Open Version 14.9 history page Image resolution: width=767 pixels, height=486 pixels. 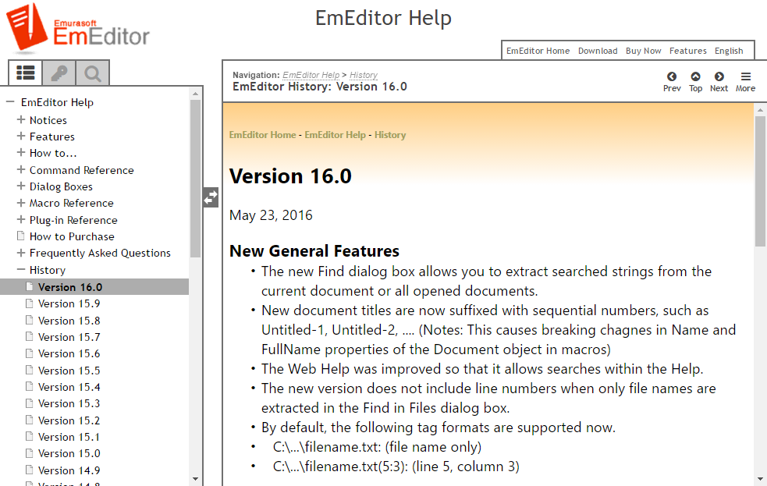pyautogui.click(x=69, y=470)
